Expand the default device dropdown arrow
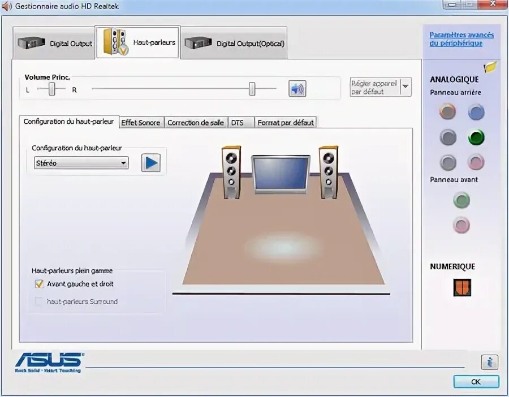 pyautogui.click(x=406, y=87)
